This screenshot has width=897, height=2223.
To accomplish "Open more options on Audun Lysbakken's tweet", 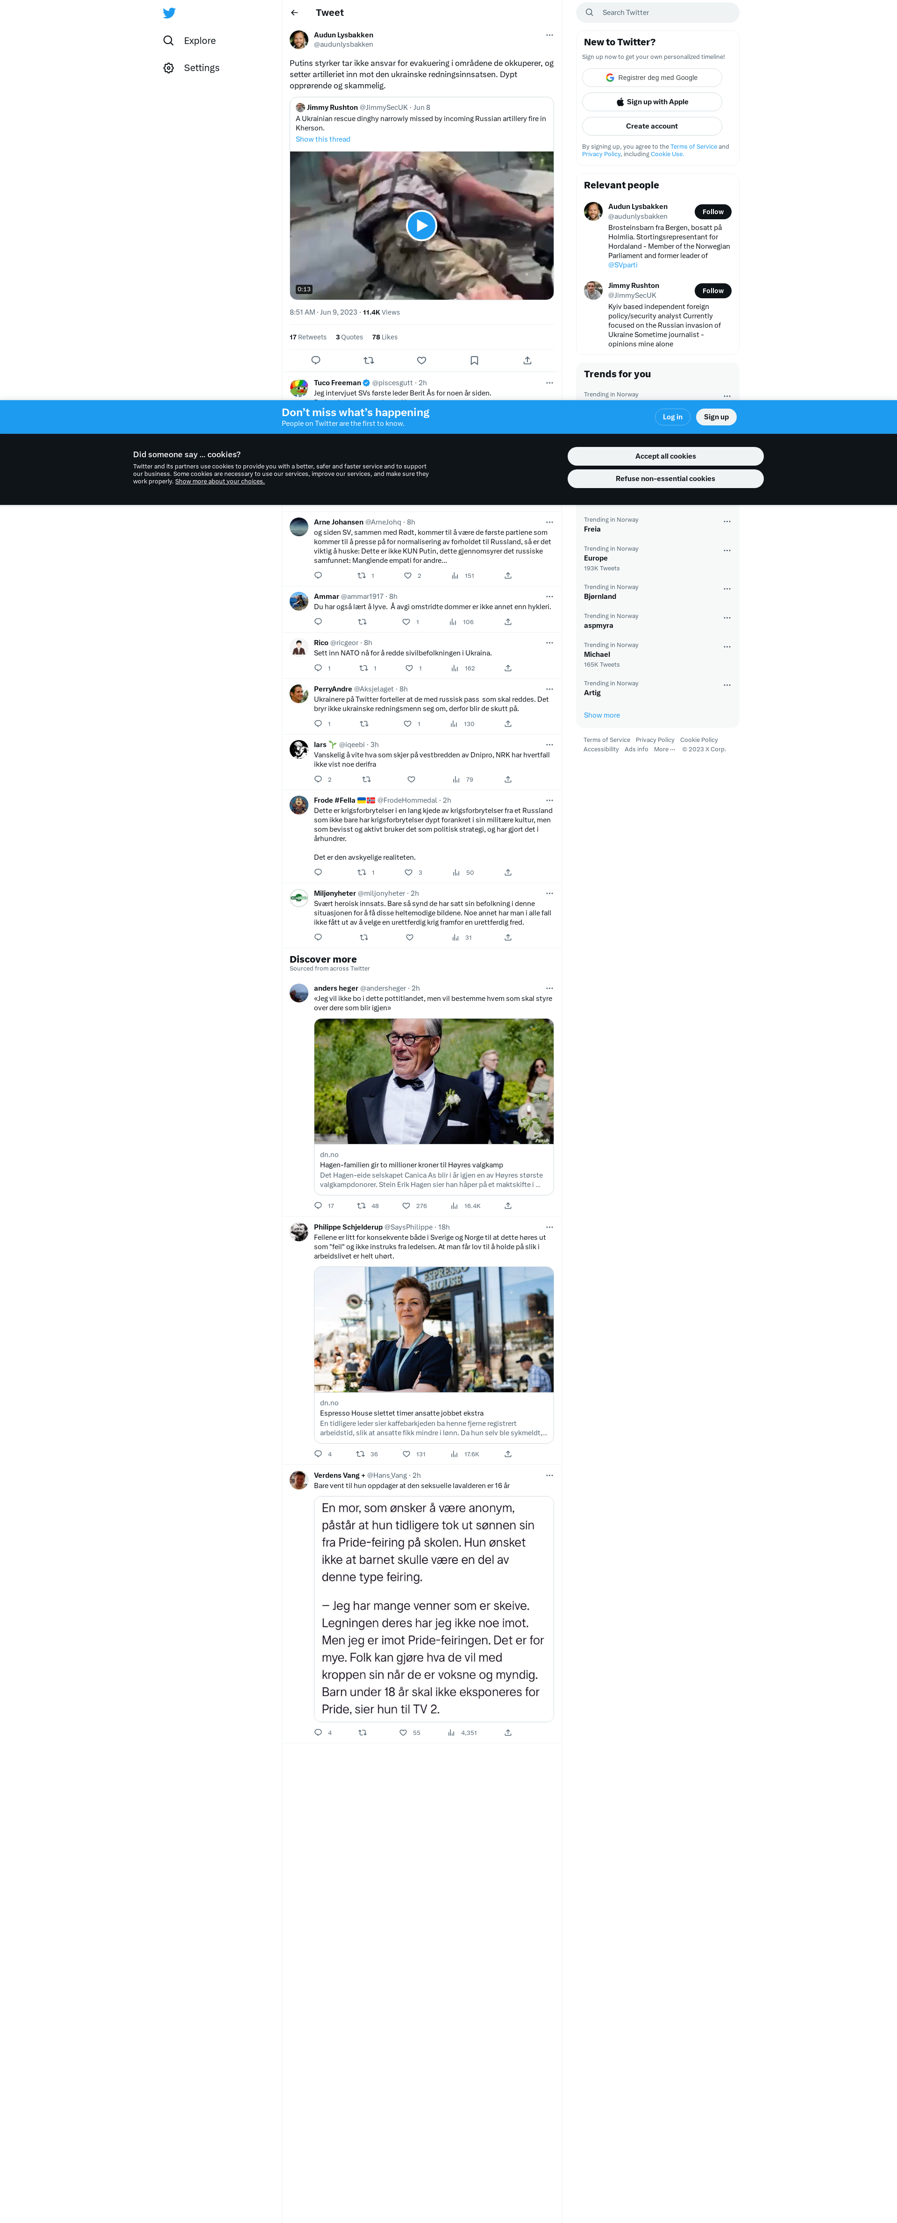I will [549, 36].
